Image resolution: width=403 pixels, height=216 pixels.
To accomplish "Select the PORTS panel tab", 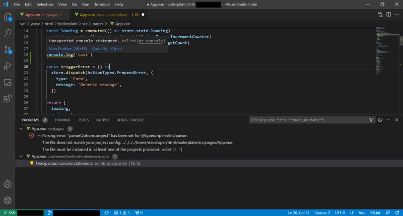I will pos(84,120).
